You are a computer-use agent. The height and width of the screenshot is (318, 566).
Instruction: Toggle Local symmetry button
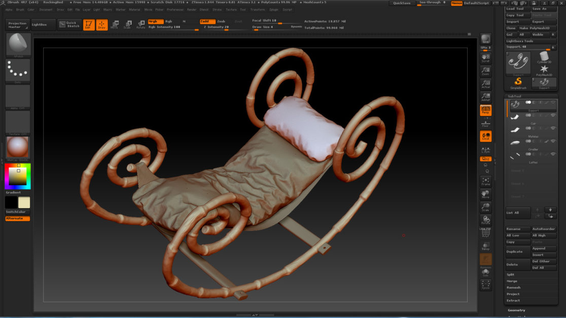tap(485, 136)
